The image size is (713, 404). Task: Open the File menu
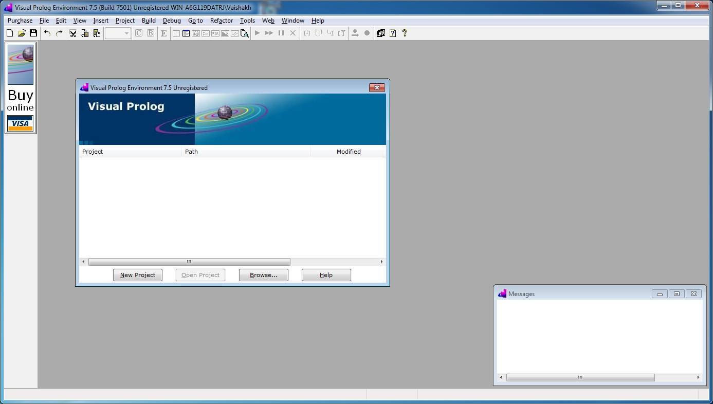[x=44, y=21]
